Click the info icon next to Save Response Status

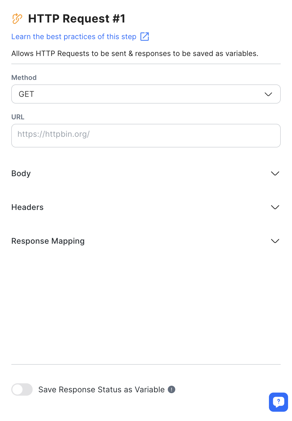pyautogui.click(x=172, y=389)
